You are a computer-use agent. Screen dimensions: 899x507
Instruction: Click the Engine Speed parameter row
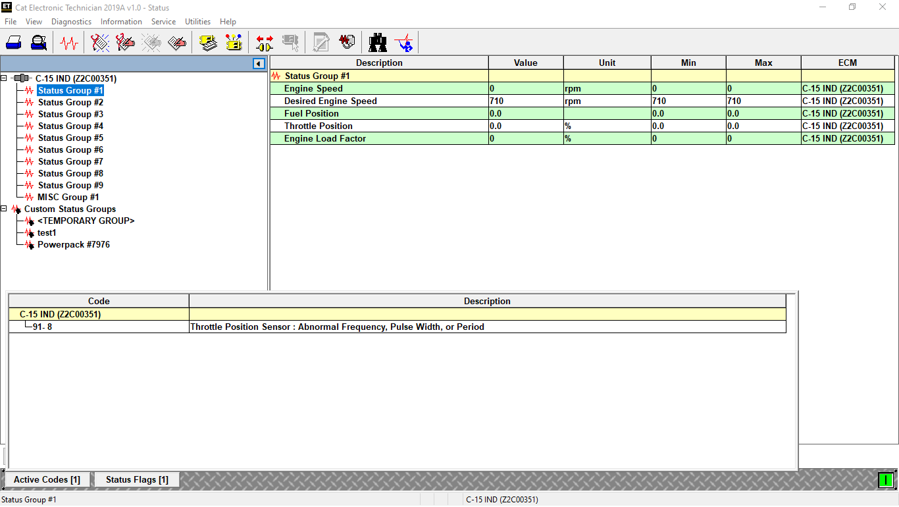(582, 88)
